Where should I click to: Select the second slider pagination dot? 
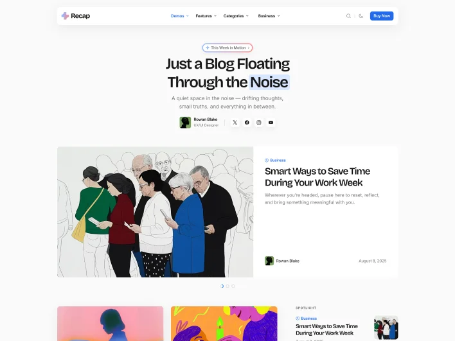tap(227, 286)
